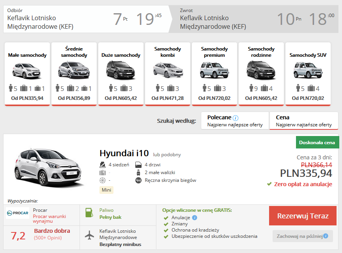Choose the Samochody premium category card
Image resolution: width=342 pixels, height=253 pixels.
click(214, 74)
